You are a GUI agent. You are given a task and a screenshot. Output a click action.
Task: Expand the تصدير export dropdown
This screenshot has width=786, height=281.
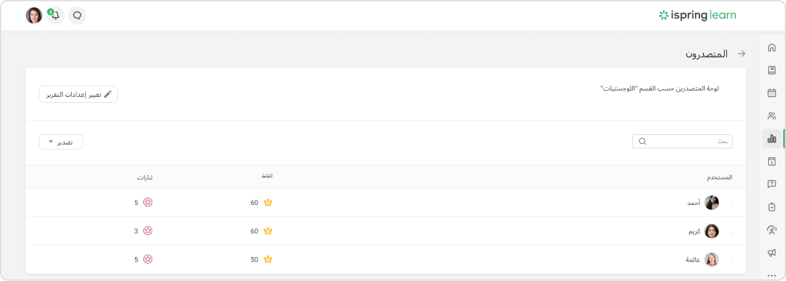(61, 142)
